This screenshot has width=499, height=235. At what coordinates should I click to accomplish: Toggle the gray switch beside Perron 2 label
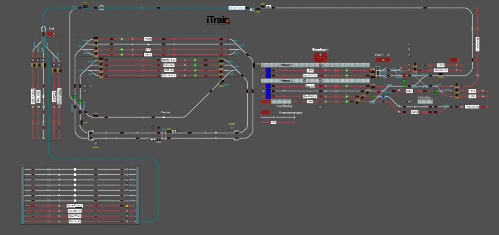[304, 81]
